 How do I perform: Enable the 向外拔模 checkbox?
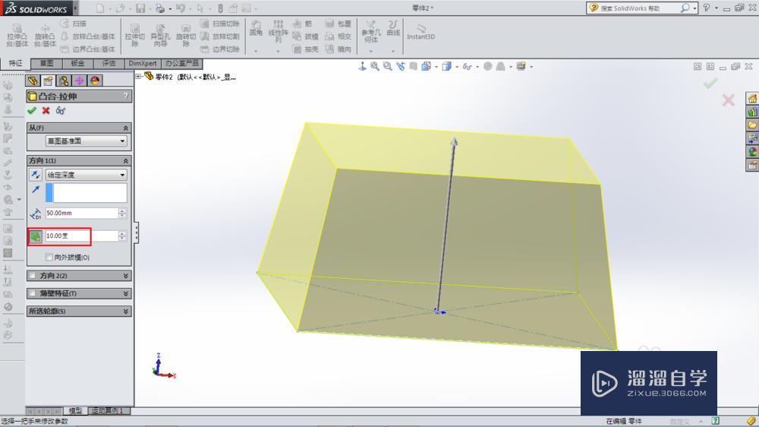tap(49, 258)
